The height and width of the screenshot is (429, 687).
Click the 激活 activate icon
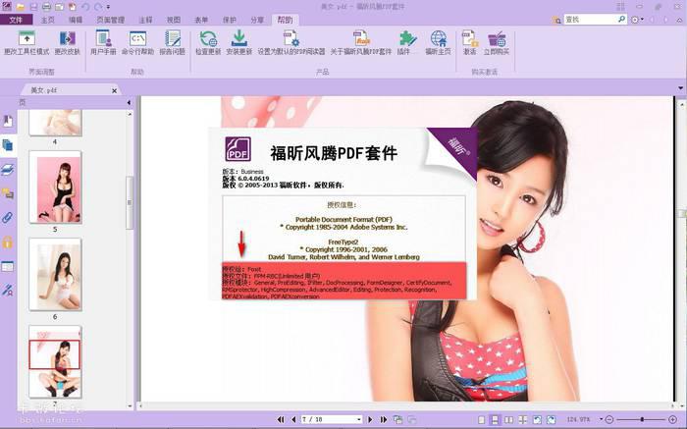point(470,38)
